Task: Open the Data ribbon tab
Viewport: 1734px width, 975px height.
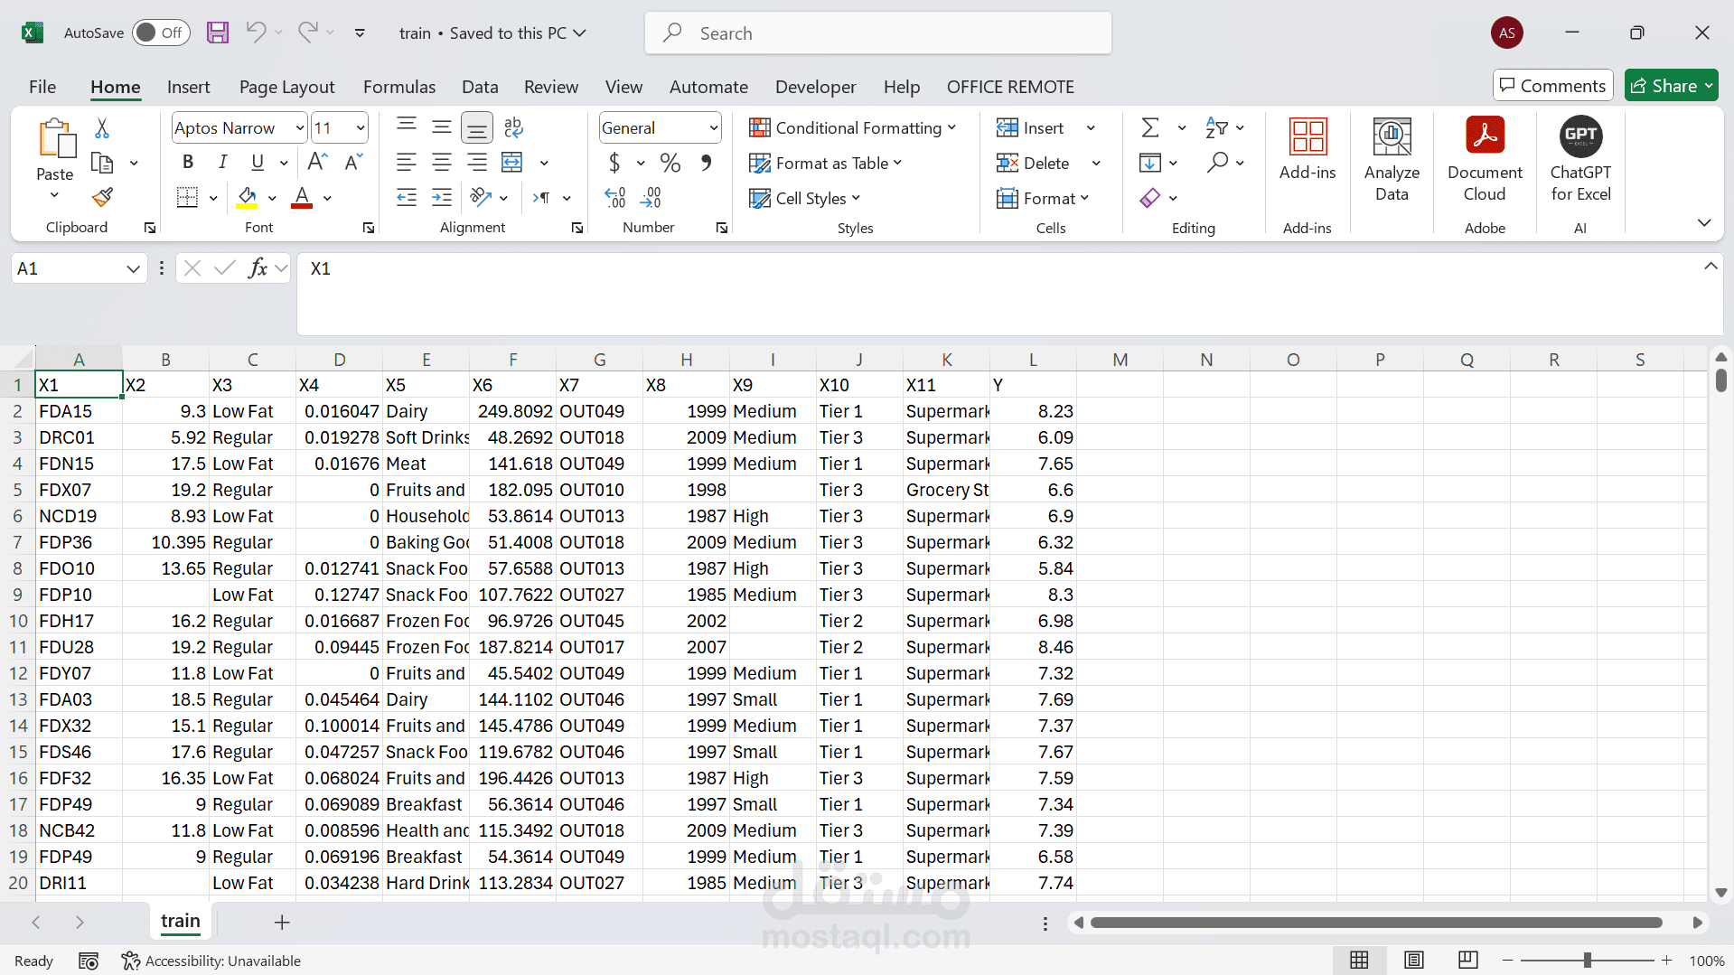Action: (x=480, y=88)
